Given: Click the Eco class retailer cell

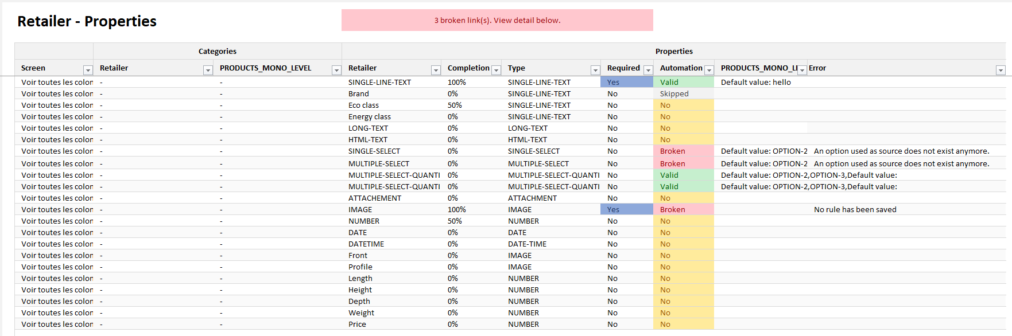Looking at the screenshot, I should point(363,106).
